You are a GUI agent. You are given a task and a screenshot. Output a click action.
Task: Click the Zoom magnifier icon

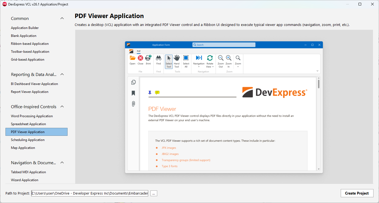(x=238, y=58)
